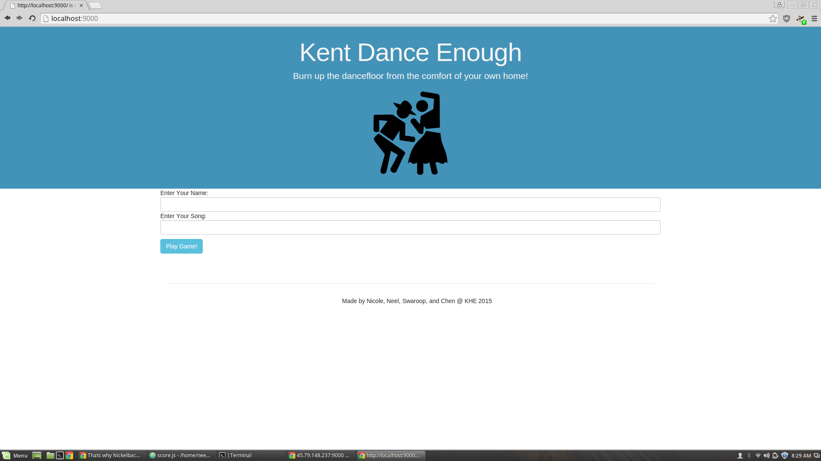The image size is (821, 461).
Task: Bookmark page with the star icon
Action: tap(773, 18)
